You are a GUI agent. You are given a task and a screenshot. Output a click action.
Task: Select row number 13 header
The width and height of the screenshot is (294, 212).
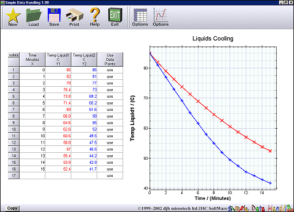(x=14, y=149)
